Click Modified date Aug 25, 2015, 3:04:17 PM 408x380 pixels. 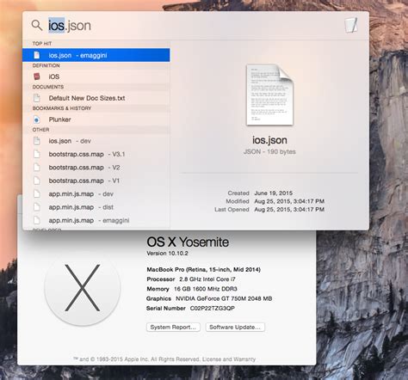[x=289, y=201]
